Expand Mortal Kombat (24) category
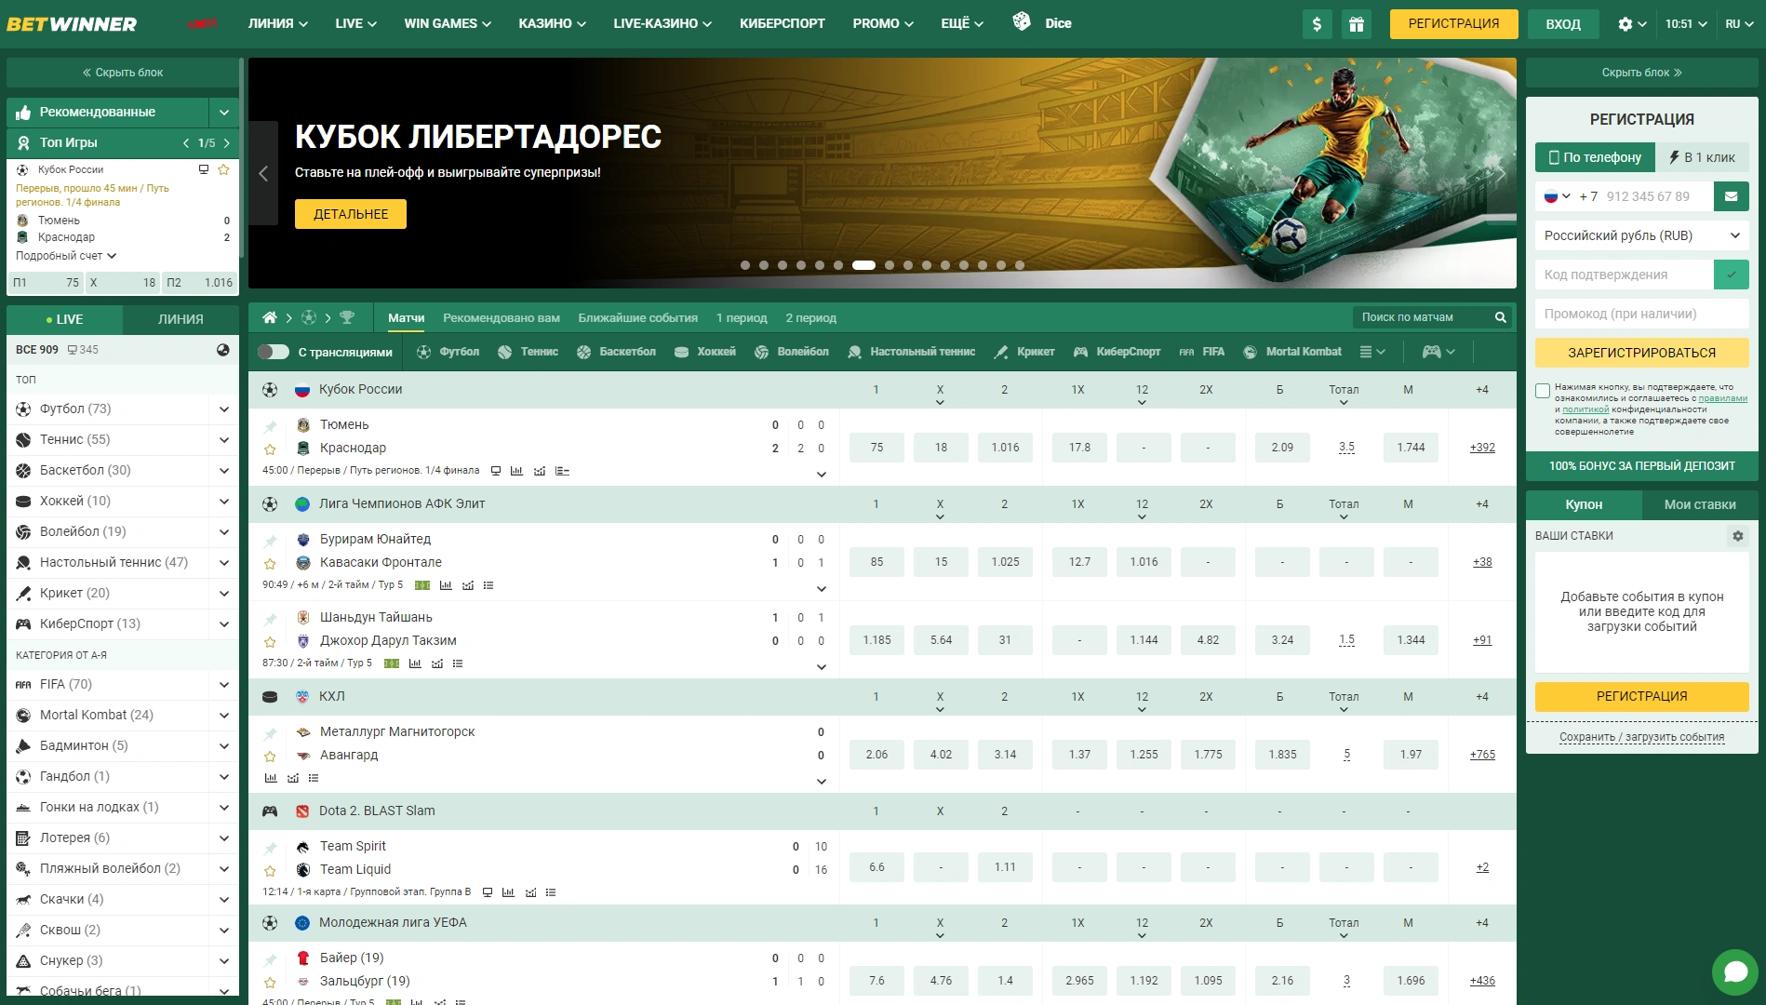Viewport: 1766px width, 1005px height. pos(224,716)
